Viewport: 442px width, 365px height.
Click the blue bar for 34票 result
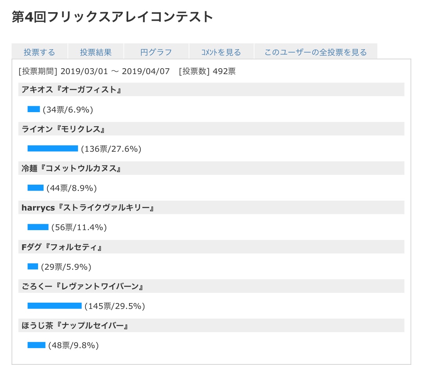[34, 109]
